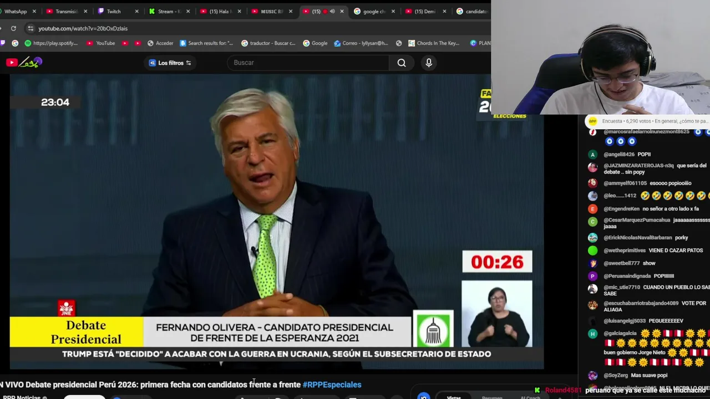Click chat user @mic_utie7710
The width and height of the screenshot is (710, 399).
(x=622, y=288)
